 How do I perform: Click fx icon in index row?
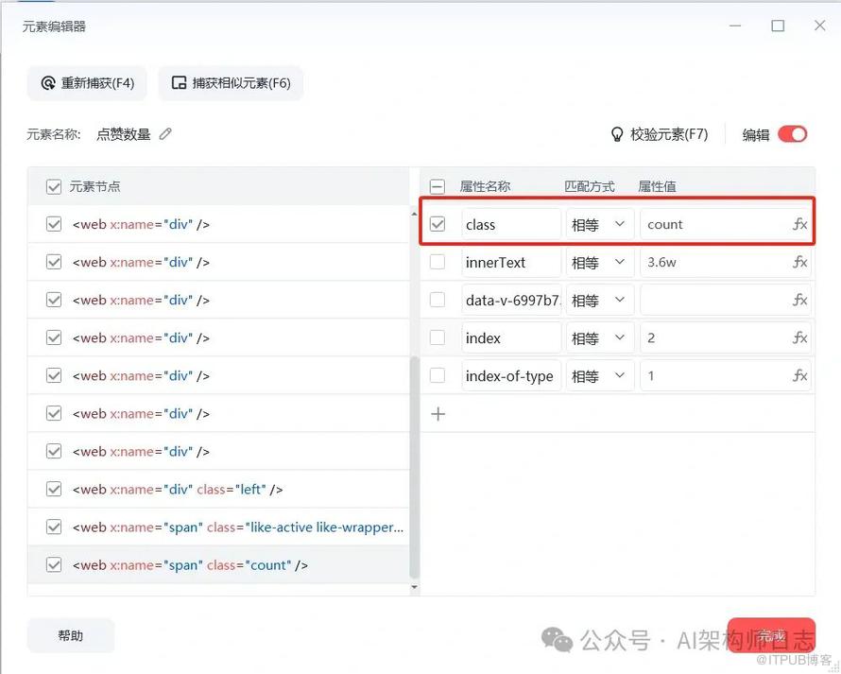tap(799, 338)
